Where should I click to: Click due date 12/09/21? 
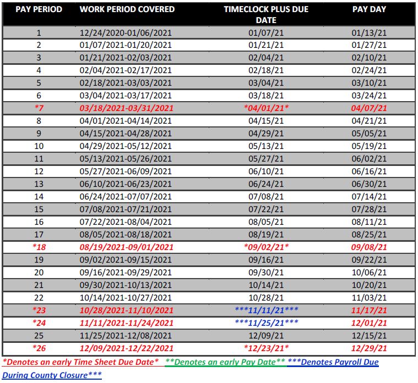click(266, 335)
